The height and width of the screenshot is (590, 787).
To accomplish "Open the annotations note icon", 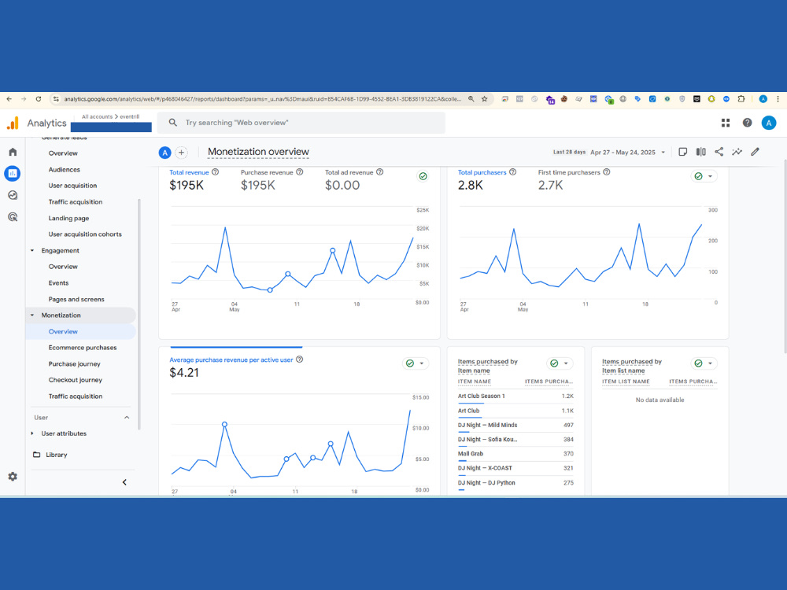I will click(x=682, y=152).
